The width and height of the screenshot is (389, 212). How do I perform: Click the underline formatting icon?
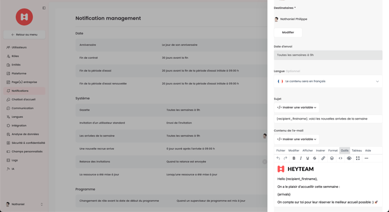[x=308, y=158]
